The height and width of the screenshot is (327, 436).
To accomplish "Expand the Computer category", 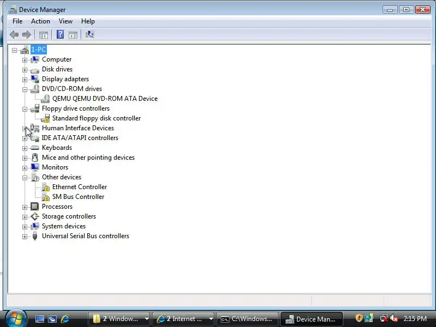I will click(25, 60).
